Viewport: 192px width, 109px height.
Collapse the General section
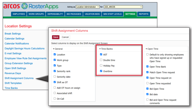tap(58, 49)
